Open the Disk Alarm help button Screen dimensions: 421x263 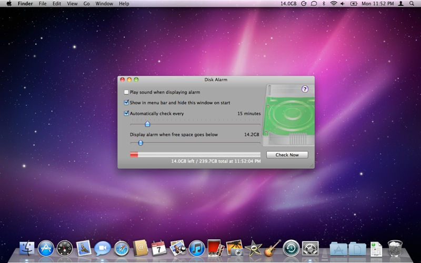tap(305, 89)
